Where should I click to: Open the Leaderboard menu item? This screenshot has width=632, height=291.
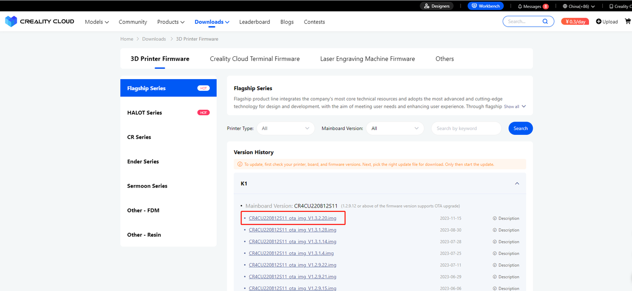255,22
